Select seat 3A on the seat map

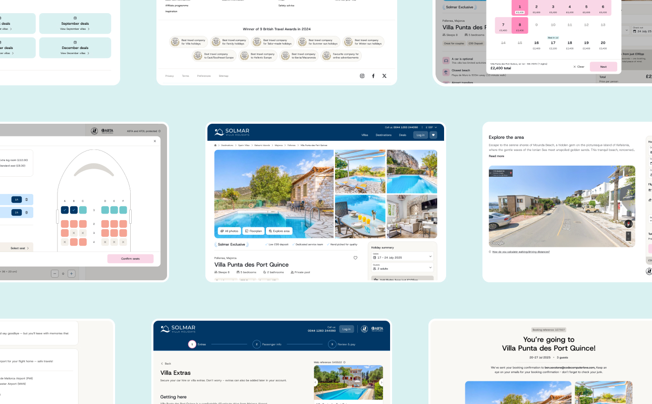pos(65,233)
